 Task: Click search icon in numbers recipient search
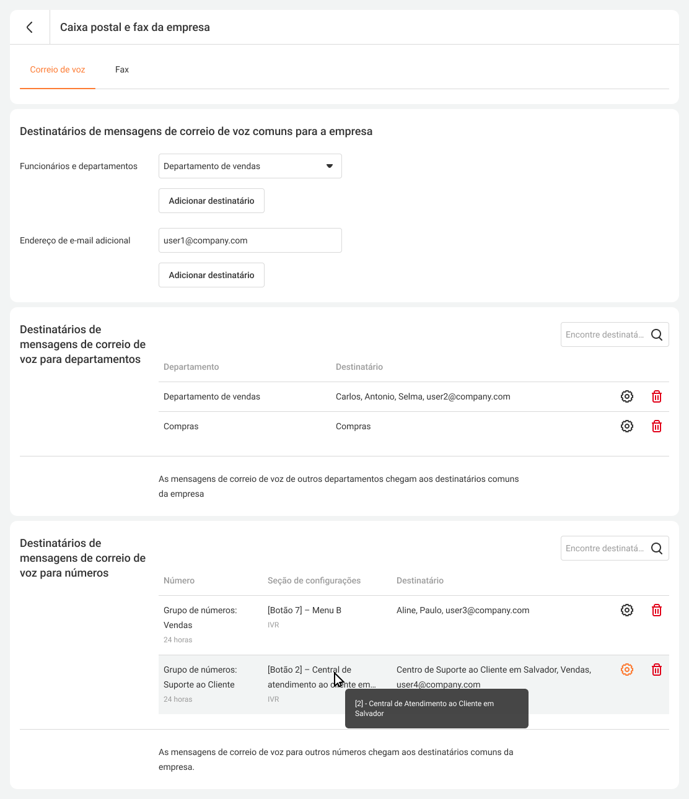point(657,548)
